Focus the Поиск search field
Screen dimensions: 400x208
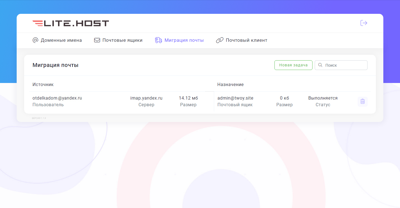point(341,65)
